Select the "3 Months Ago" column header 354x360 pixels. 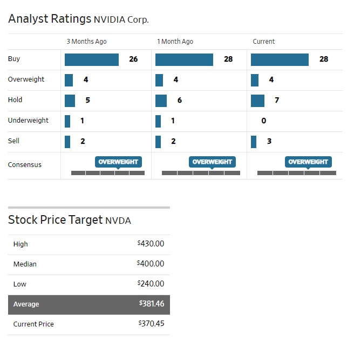pos(86,42)
